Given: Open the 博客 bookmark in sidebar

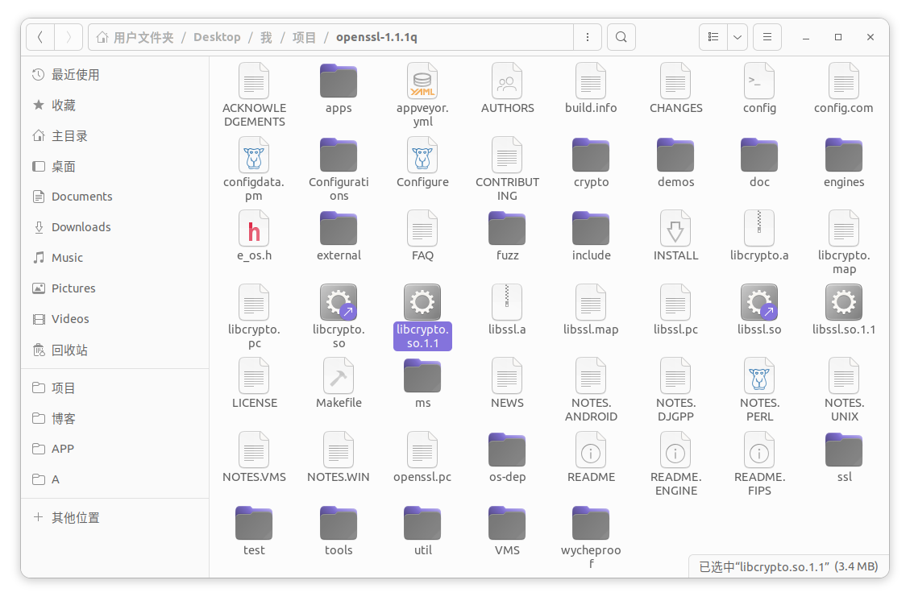Looking at the screenshot, I should [x=115, y=418].
